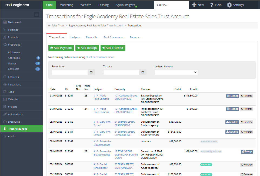Click the home icon in breadcrumb
The width and height of the screenshot is (260, 176).
pos(49,26)
